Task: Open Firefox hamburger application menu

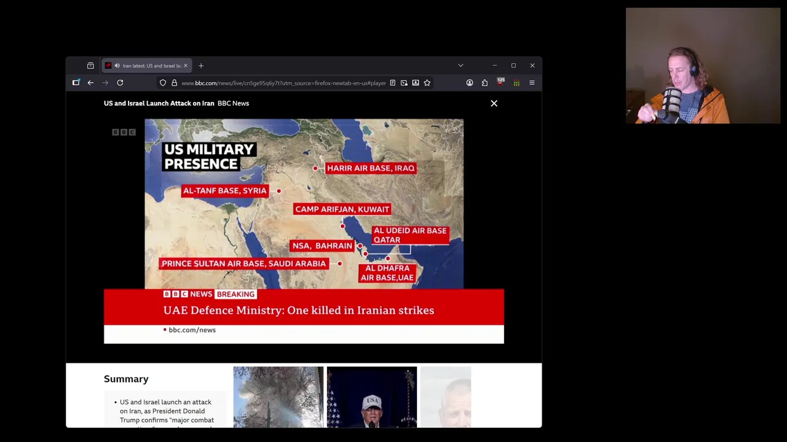Action: click(532, 83)
